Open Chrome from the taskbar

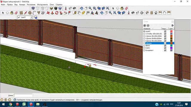pyautogui.click(x=10, y=104)
